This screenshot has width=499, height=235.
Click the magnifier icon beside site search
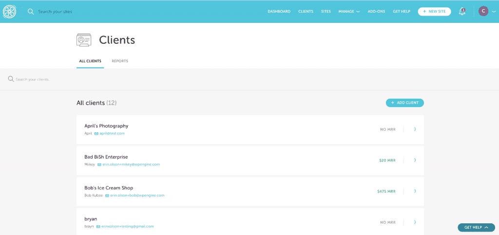point(31,11)
